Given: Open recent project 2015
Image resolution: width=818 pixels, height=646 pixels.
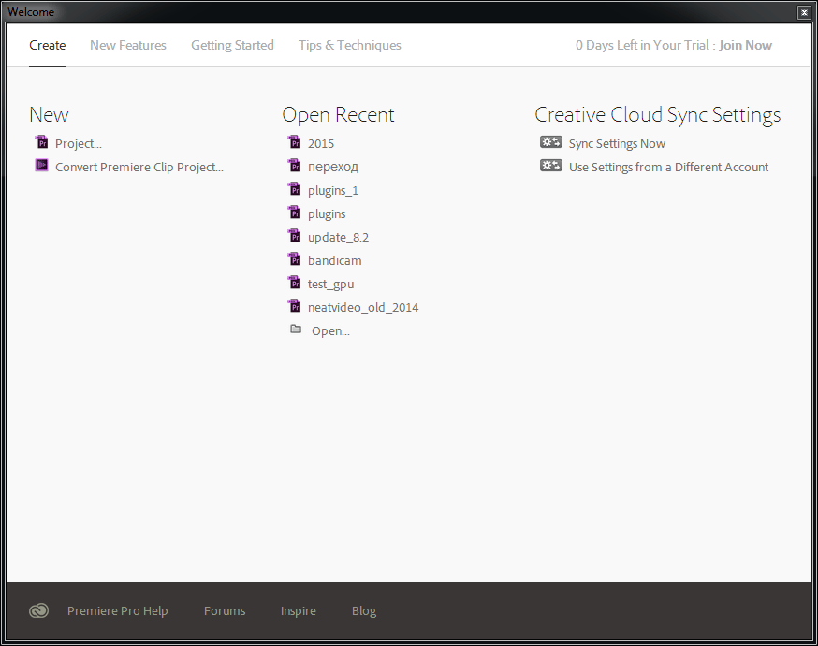Looking at the screenshot, I should tap(321, 143).
